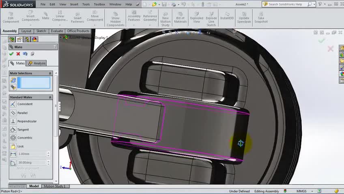The width and height of the screenshot is (344, 194).
Task: Click the mate entities selection box
Action: tap(35, 83)
